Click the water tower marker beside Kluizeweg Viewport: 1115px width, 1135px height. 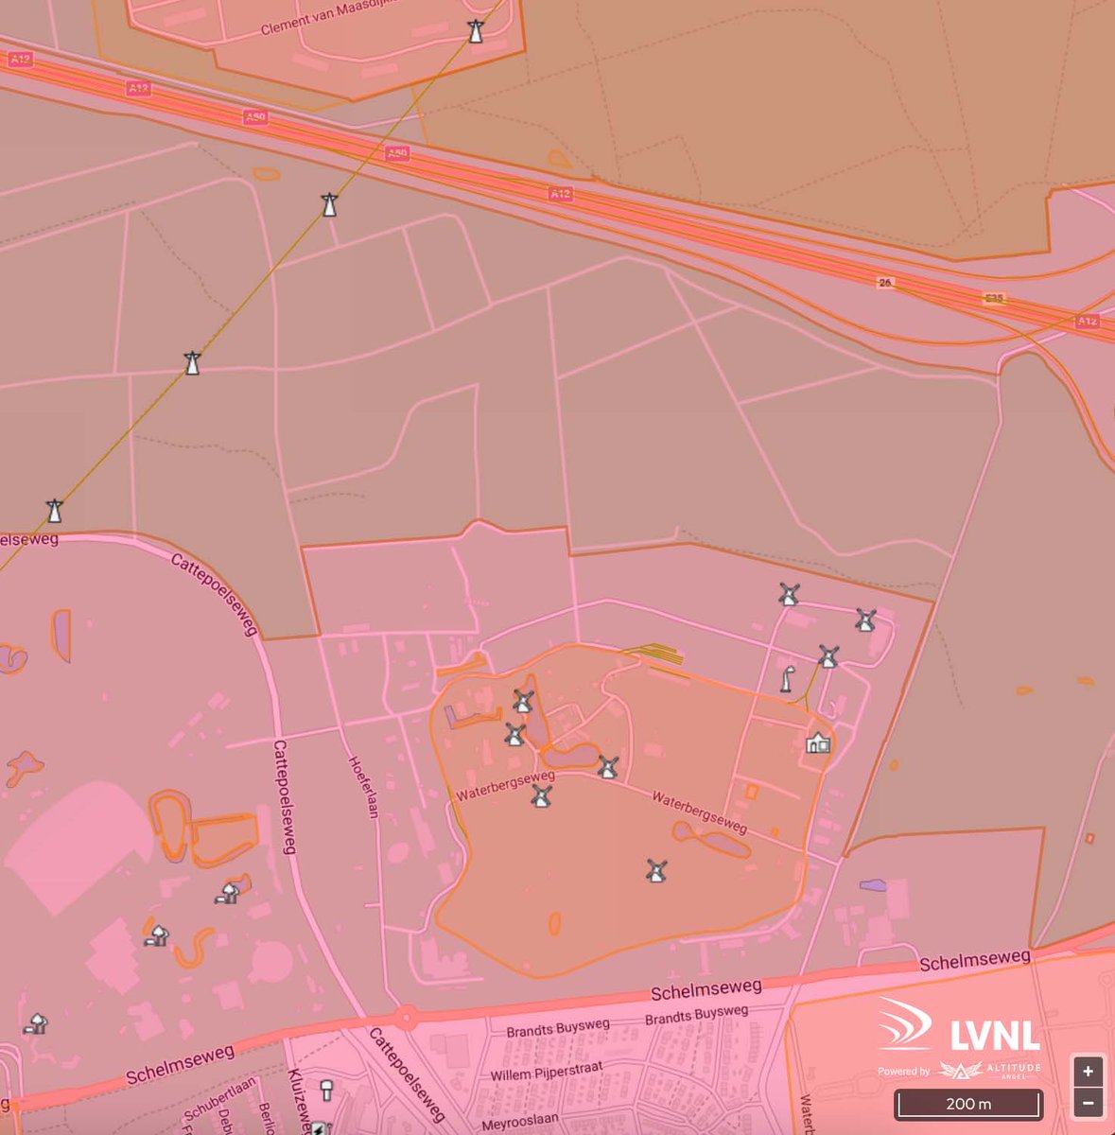click(327, 1090)
